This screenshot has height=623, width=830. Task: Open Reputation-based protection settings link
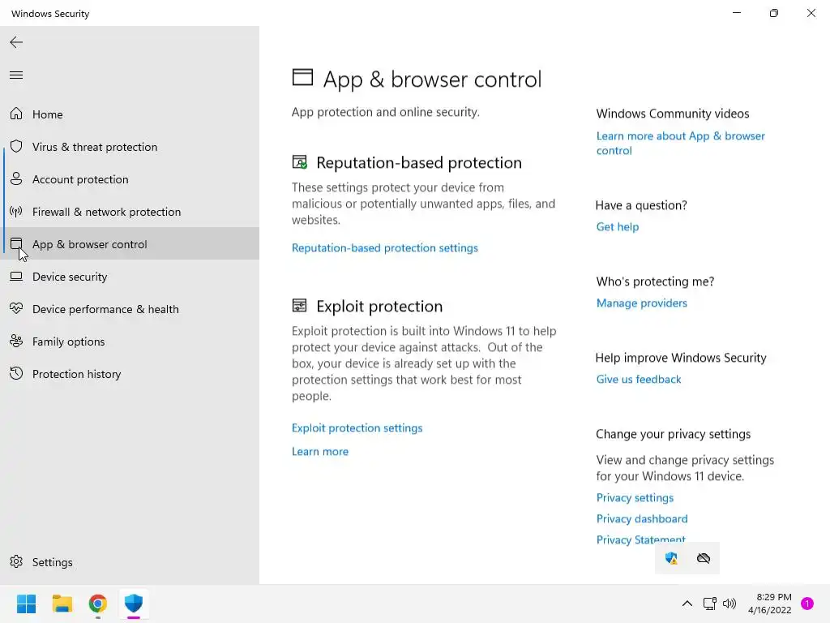385,248
